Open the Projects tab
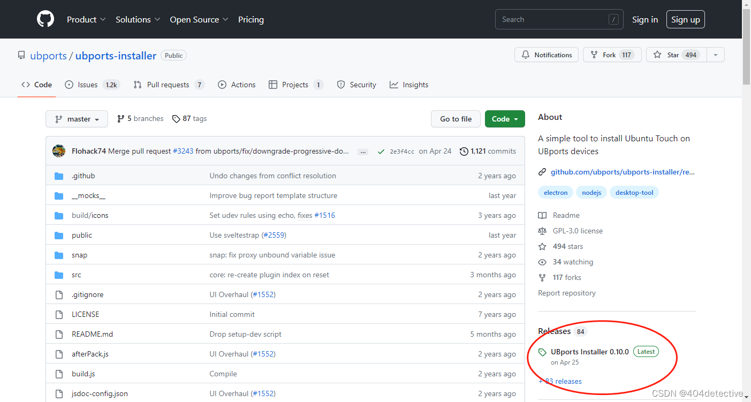Viewport: 751px width, 402px height. 296,85
